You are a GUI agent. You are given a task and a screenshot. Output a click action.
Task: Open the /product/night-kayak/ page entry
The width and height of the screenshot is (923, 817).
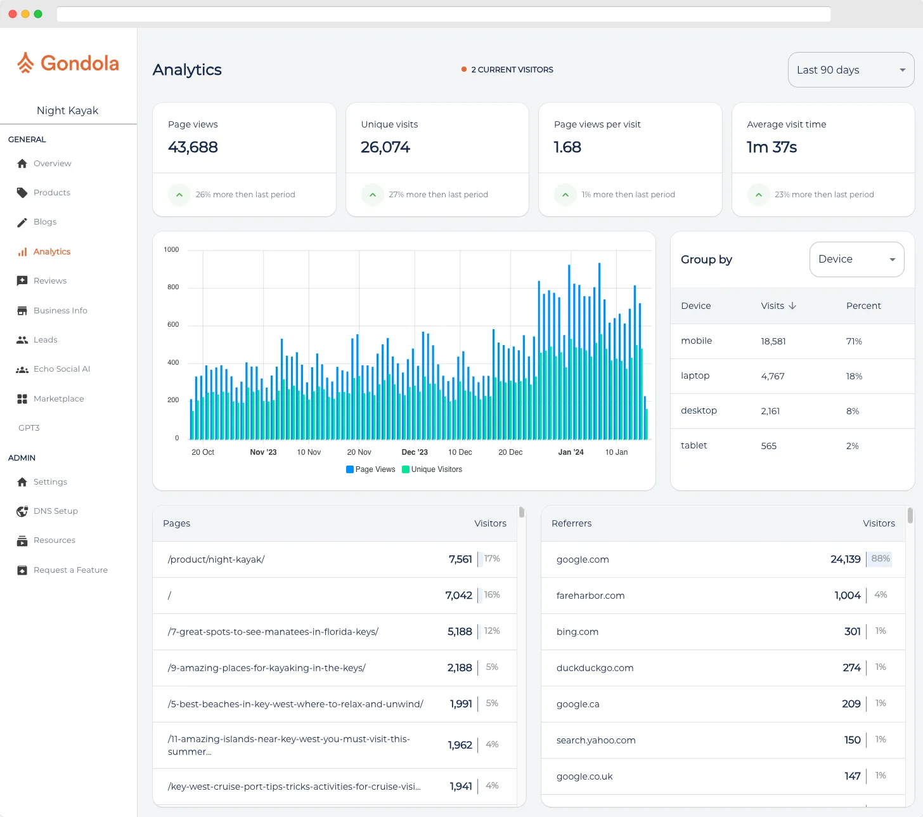click(x=216, y=559)
